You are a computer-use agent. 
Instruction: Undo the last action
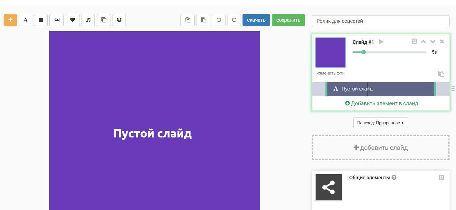tap(219, 20)
